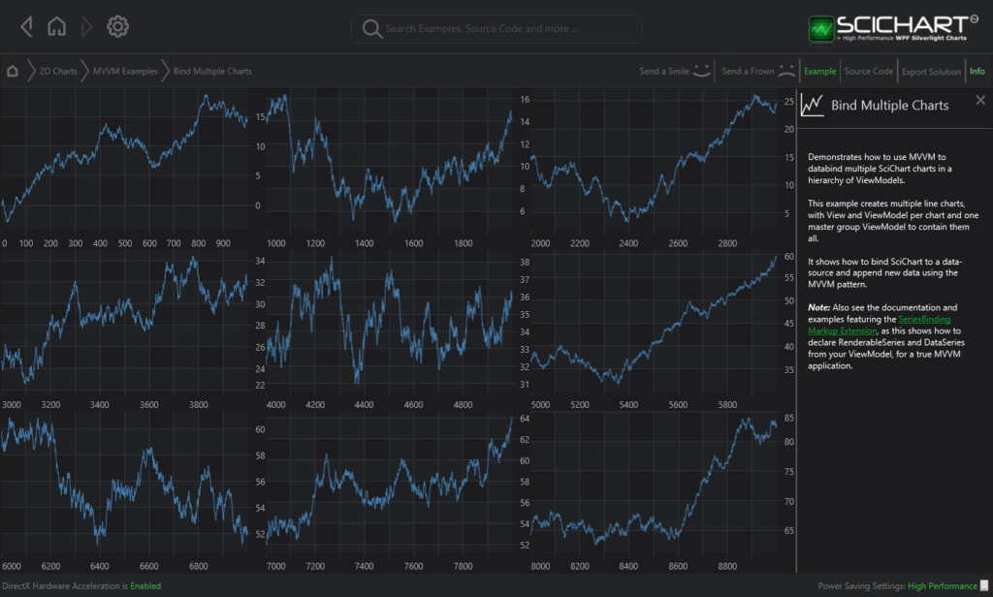Click the chart with X axis 1000 to 1800
Image resolution: width=993 pixels, height=597 pixels.
pyautogui.click(x=389, y=158)
